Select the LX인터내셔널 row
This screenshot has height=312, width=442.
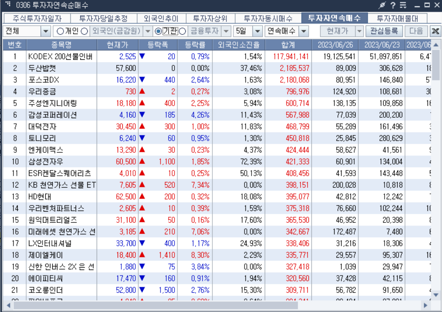click(x=217, y=243)
